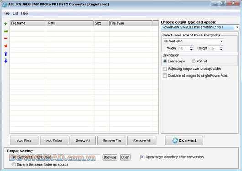
Task: Click the Convert button
Action: click(x=184, y=140)
